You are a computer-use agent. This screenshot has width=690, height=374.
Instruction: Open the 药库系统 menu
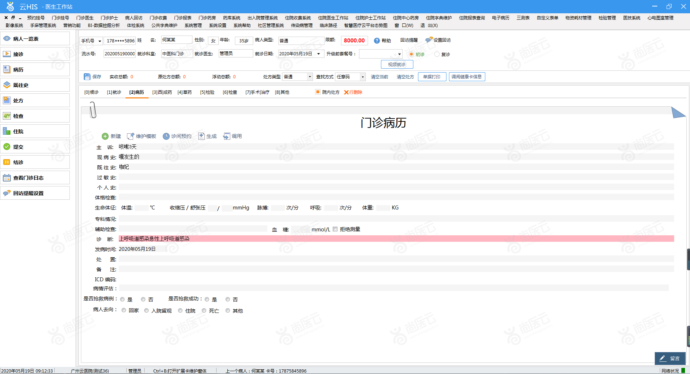(x=232, y=18)
